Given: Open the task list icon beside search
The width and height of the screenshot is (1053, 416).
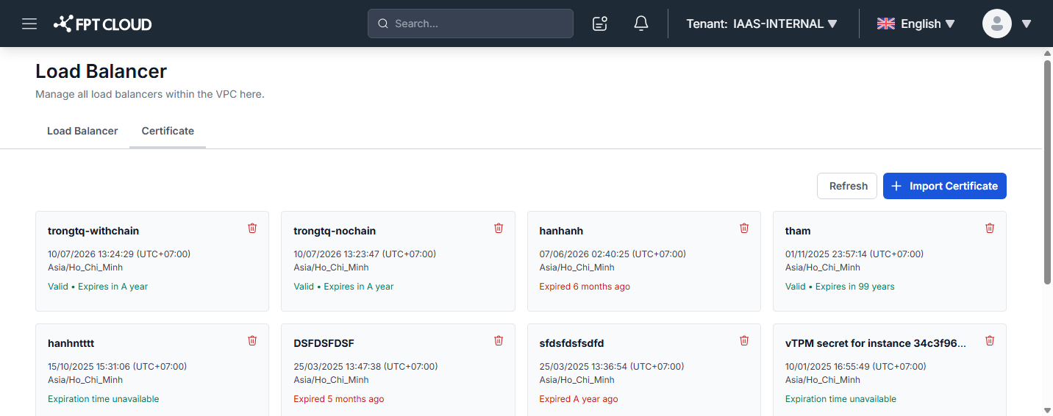Looking at the screenshot, I should pos(600,24).
